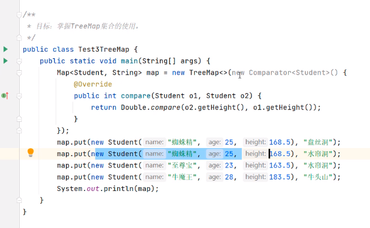This screenshot has width=370, height=228.
Task: Click the fold marker at the comment's closing line
Action: point(19,38)
